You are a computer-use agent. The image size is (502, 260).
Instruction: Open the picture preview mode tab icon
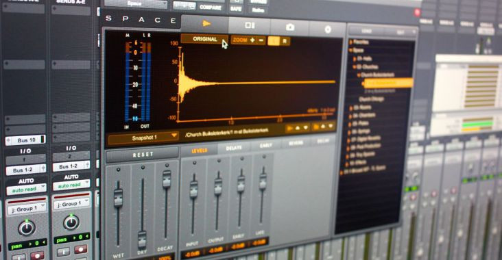[250, 25]
